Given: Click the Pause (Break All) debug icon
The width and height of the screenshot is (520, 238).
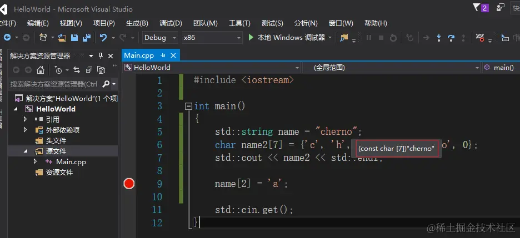Looking at the screenshot, I should (369, 38).
